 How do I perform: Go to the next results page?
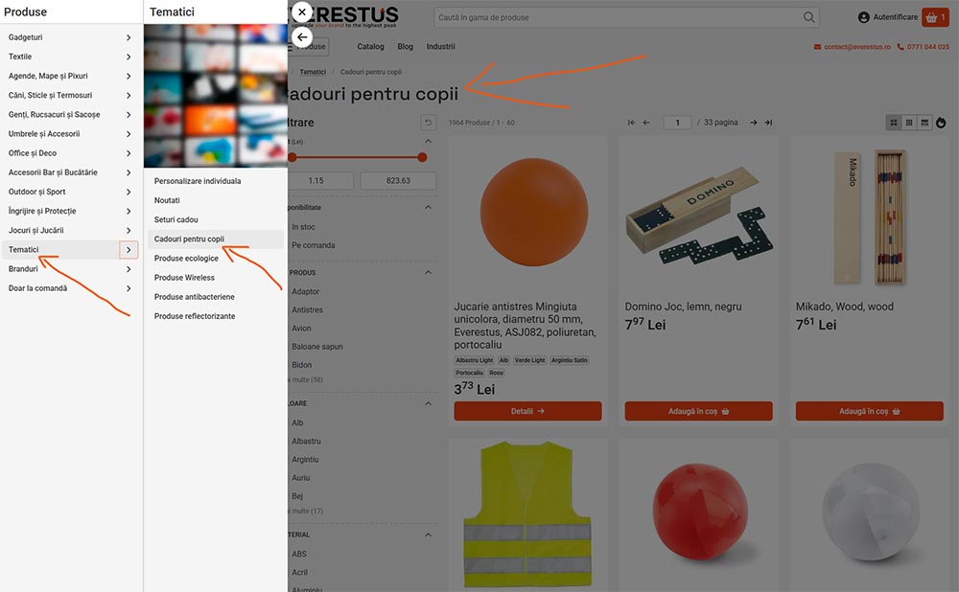[x=754, y=123]
